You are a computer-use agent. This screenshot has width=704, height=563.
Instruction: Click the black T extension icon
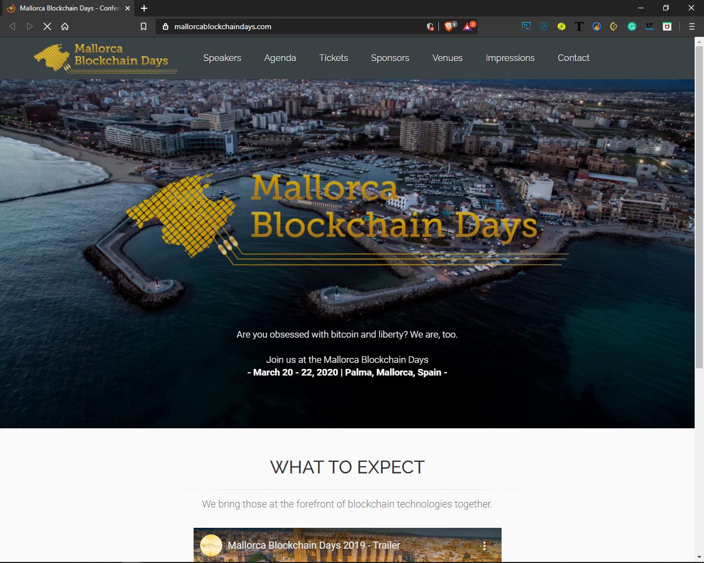tap(579, 26)
